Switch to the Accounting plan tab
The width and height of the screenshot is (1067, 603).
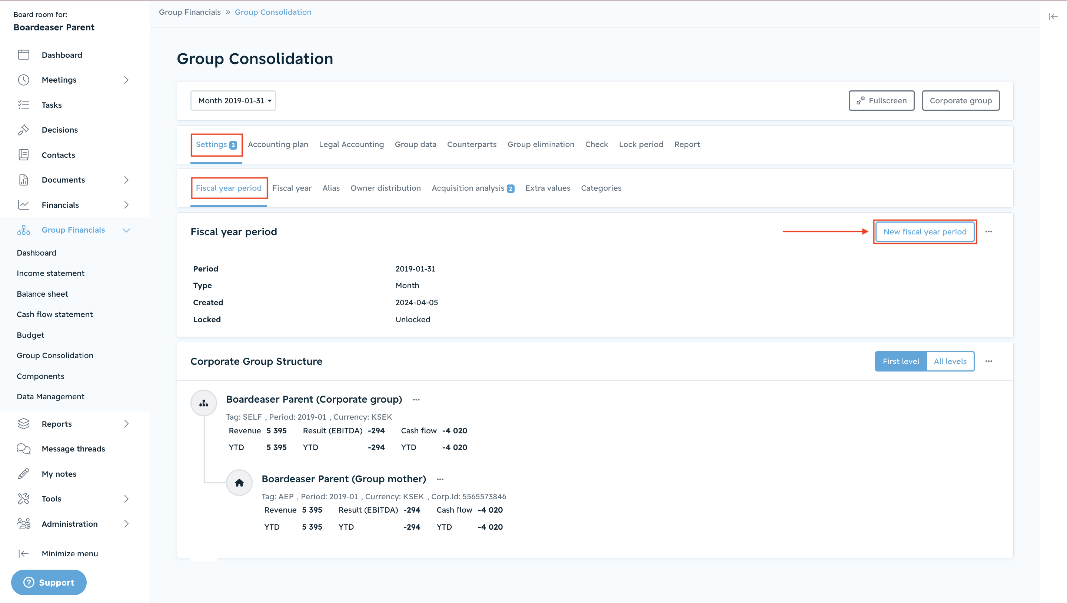pyautogui.click(x=278, y=144)
